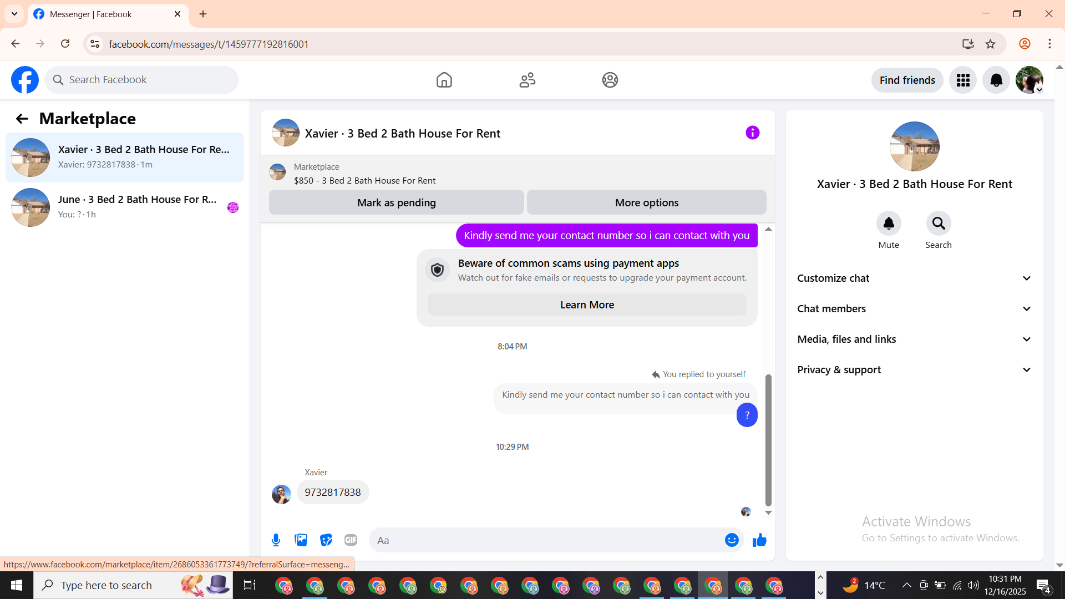Open the Windows Start menu
Image resolution: width=1065 pixels, height=599 pixels.
[17, 585]
